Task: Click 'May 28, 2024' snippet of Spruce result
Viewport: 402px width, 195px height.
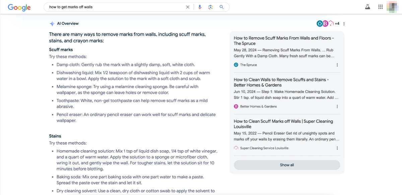Action: click(284, 53)
